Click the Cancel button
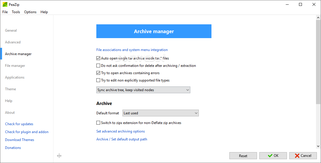The height and width of the screenshot is (163, 321). click(x=303, y=156)
